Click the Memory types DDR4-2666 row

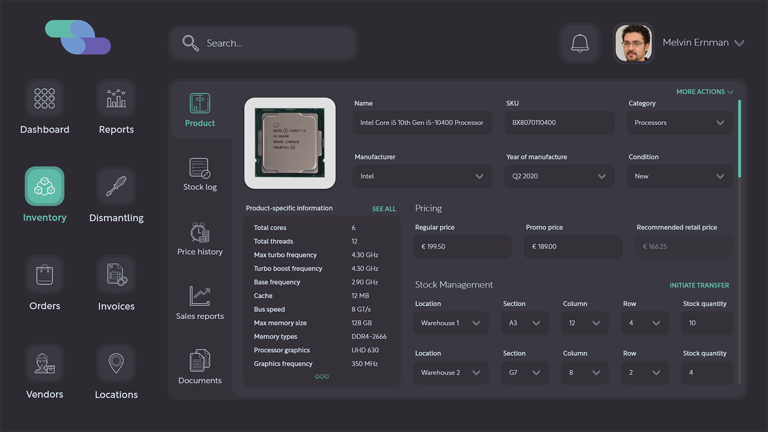tap(322, 337)
